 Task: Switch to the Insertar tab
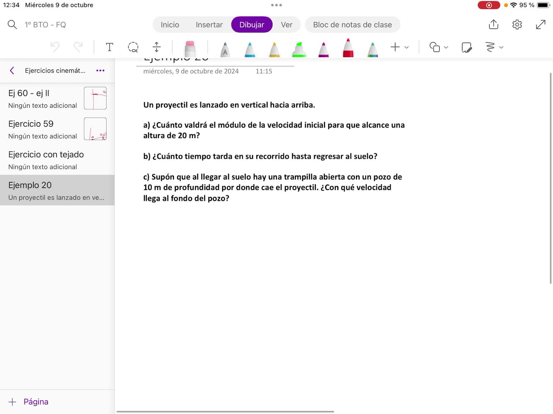click(x=209, y=25)
